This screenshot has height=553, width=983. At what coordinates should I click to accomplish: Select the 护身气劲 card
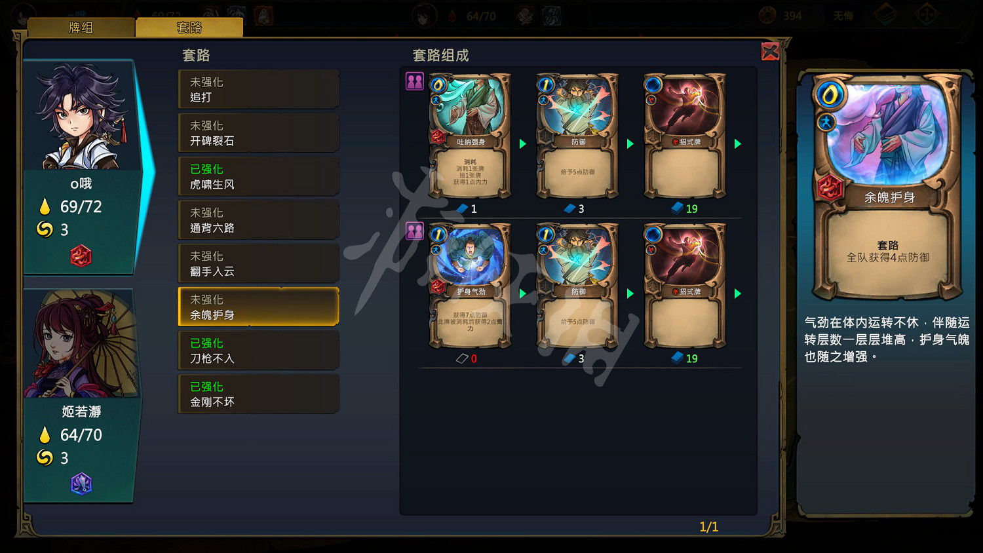(x=470, y=286)
